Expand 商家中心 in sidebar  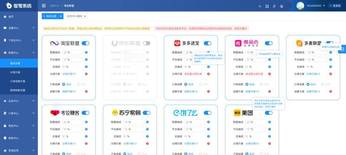coord(19,138)
